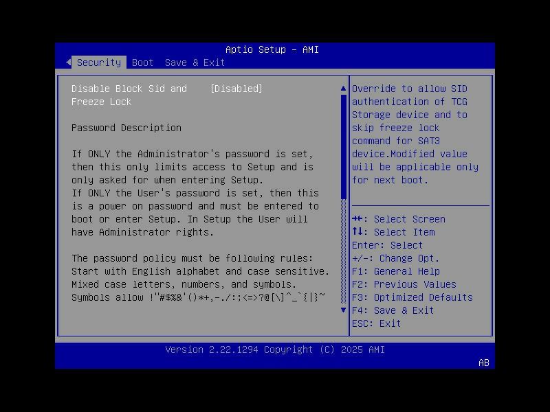Select F3 Optimized Defaults entry
This screenshot has height=412, width=550.
412,297
